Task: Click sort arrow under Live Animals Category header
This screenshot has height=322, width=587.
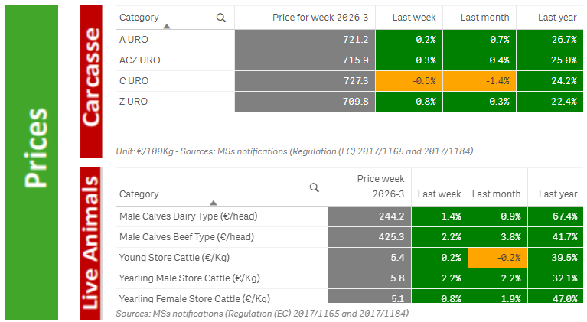Action: (x=213, y=203)
